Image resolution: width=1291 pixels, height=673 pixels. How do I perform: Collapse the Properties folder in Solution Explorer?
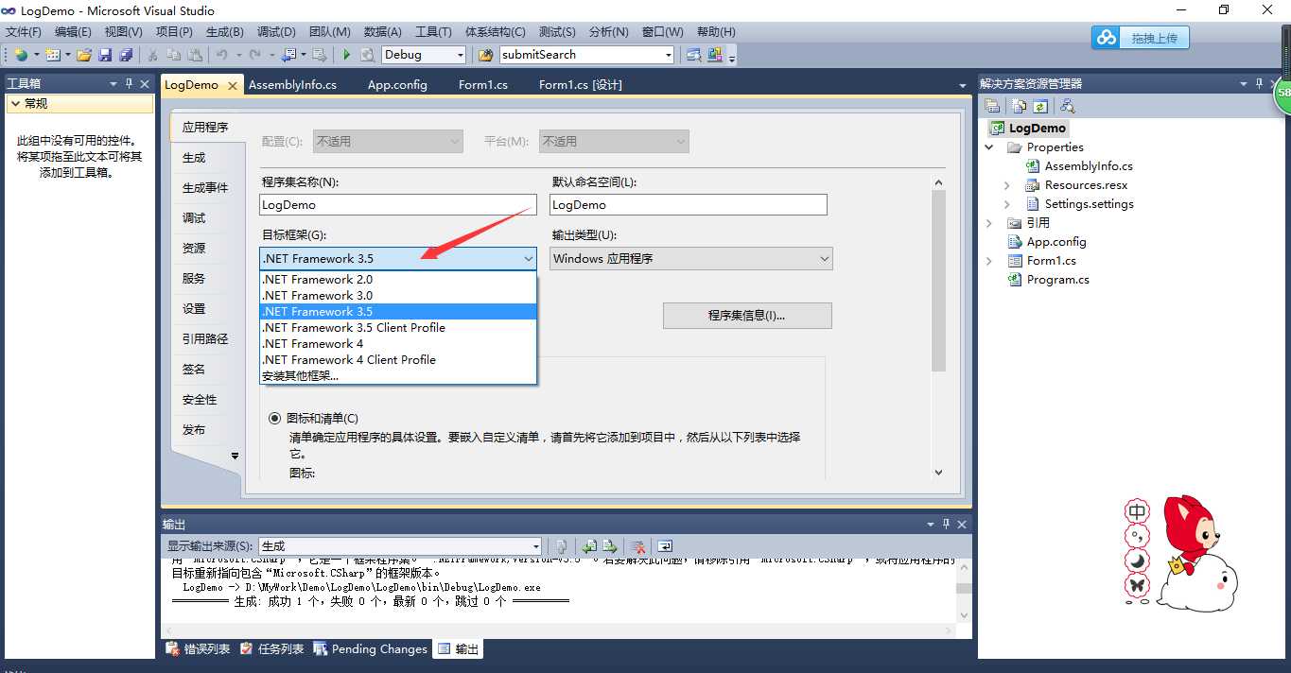pos(989,147)
